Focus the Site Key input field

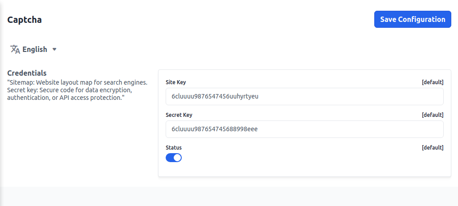pyautogui.click(x=304, y=96)
